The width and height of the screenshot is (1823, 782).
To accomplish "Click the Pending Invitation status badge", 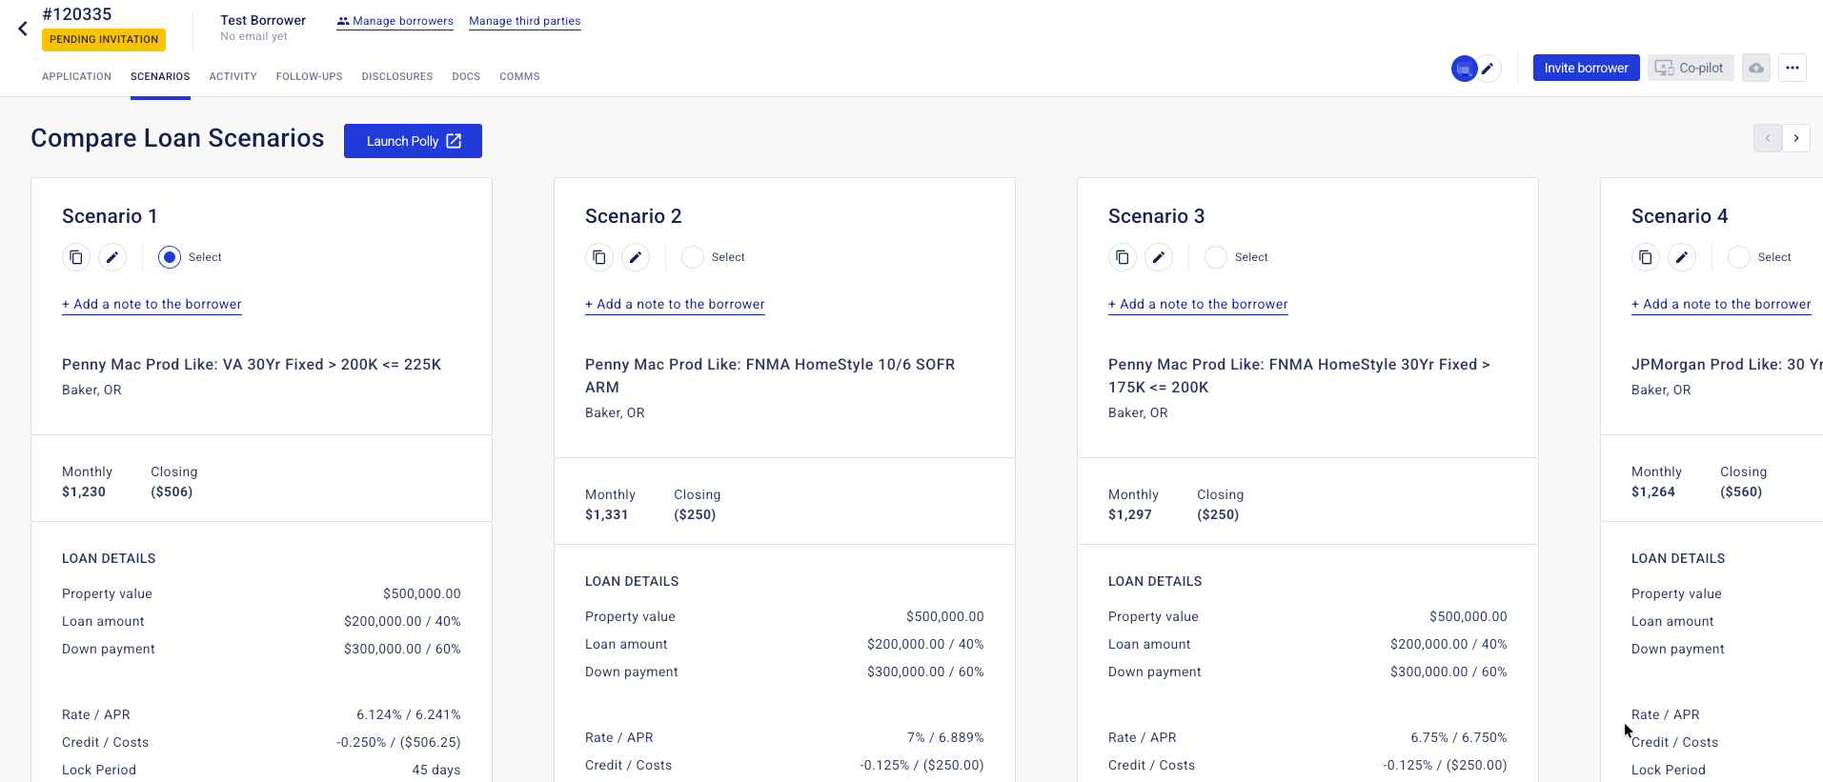I will tap(104, 39).
